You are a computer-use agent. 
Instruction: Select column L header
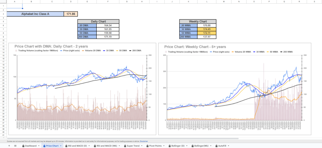pyautogui.click(x=207, y=1)
